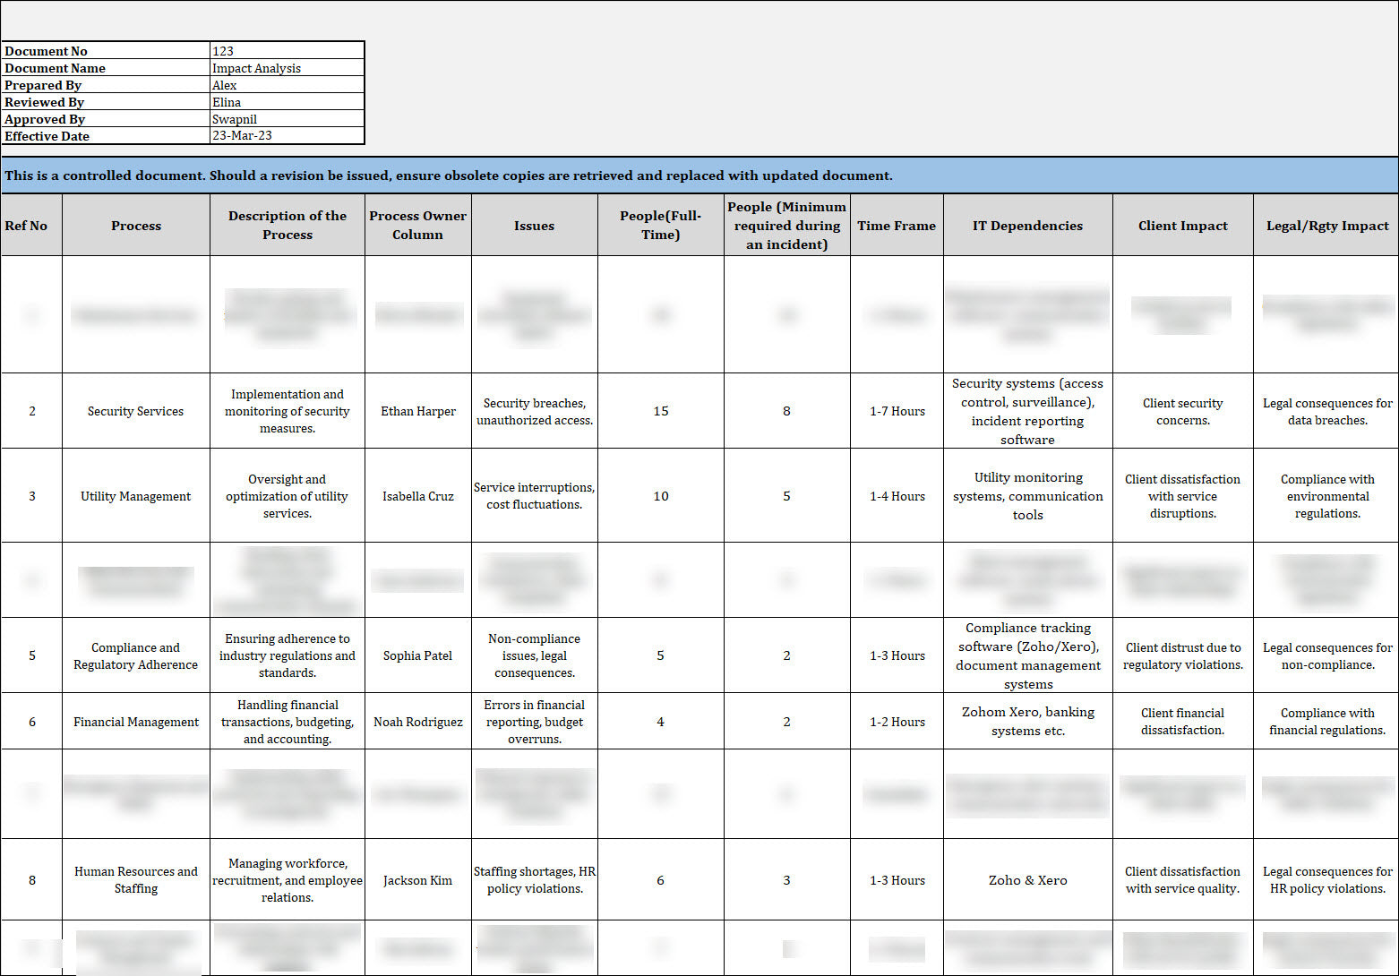Screen dimensions: 1399x976
Task: Select the Document No value cell 123
Action: coord(287,51)
